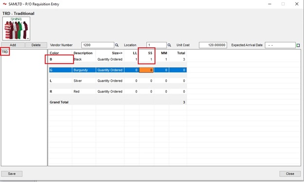Focus the Unit Cost field
The width and height of the screenshot is (304, 182).
213,45
